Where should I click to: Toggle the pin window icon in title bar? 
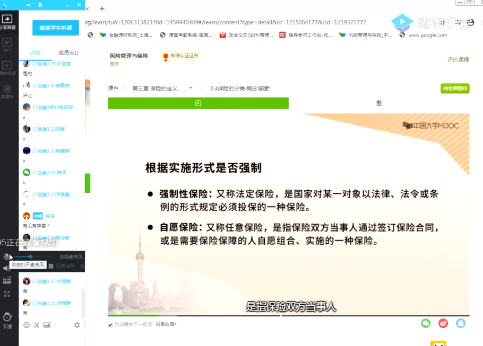(x=40, y=5)
